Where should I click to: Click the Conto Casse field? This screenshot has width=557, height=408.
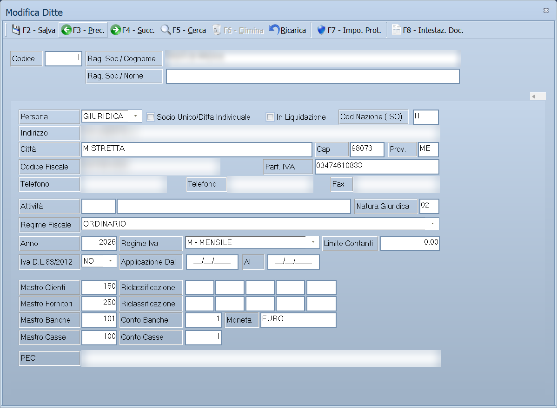pos(204,337)
